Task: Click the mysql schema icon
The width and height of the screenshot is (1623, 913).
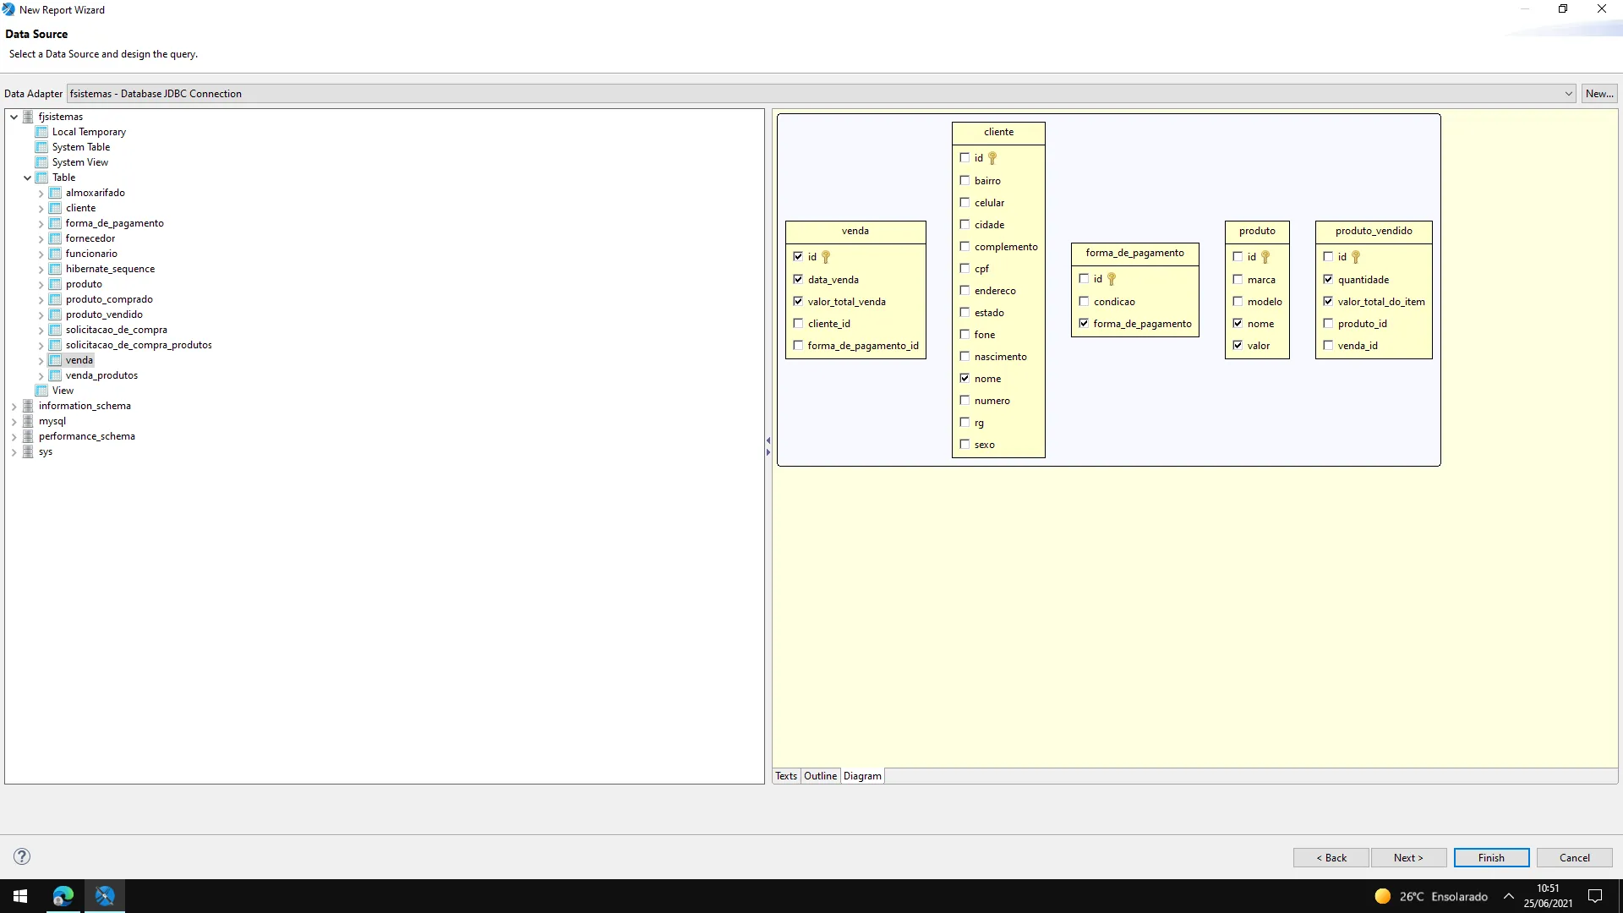Action: point(28,421)
